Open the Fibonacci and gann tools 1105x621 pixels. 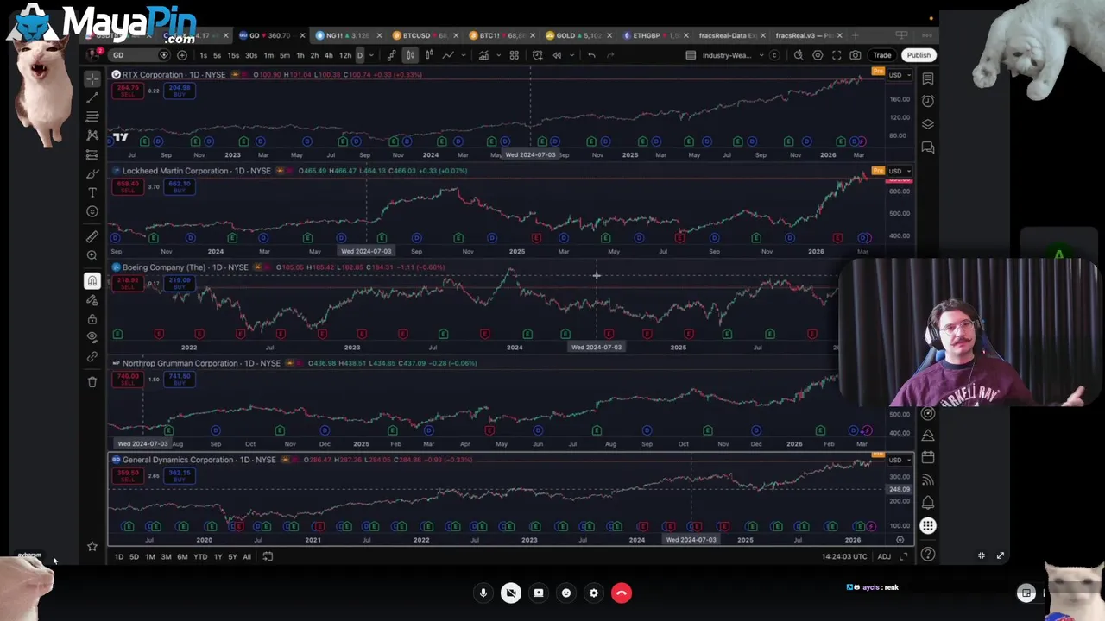pos(92,116)
